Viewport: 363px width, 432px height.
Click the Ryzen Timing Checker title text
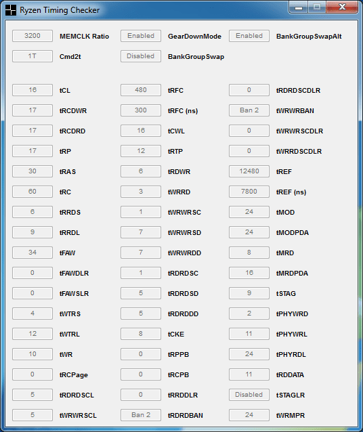[x=60, y=10]
